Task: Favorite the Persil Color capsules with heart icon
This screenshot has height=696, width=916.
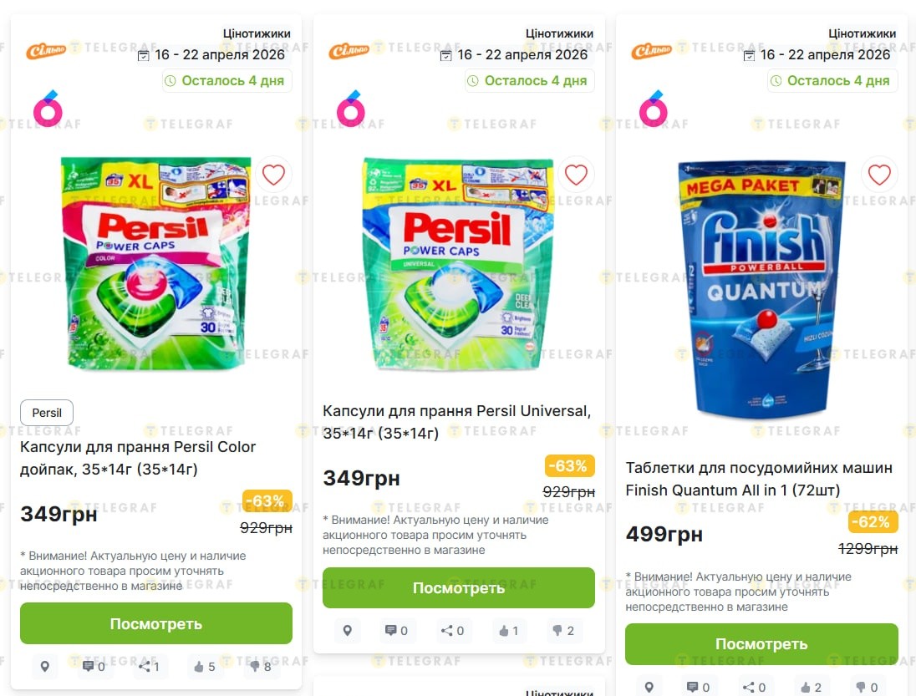Action: coord(273,175)
